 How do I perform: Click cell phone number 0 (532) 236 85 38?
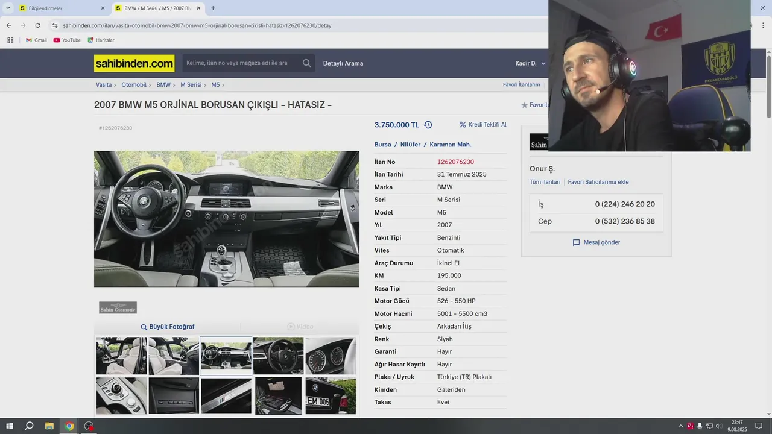(x=625, y=221)
